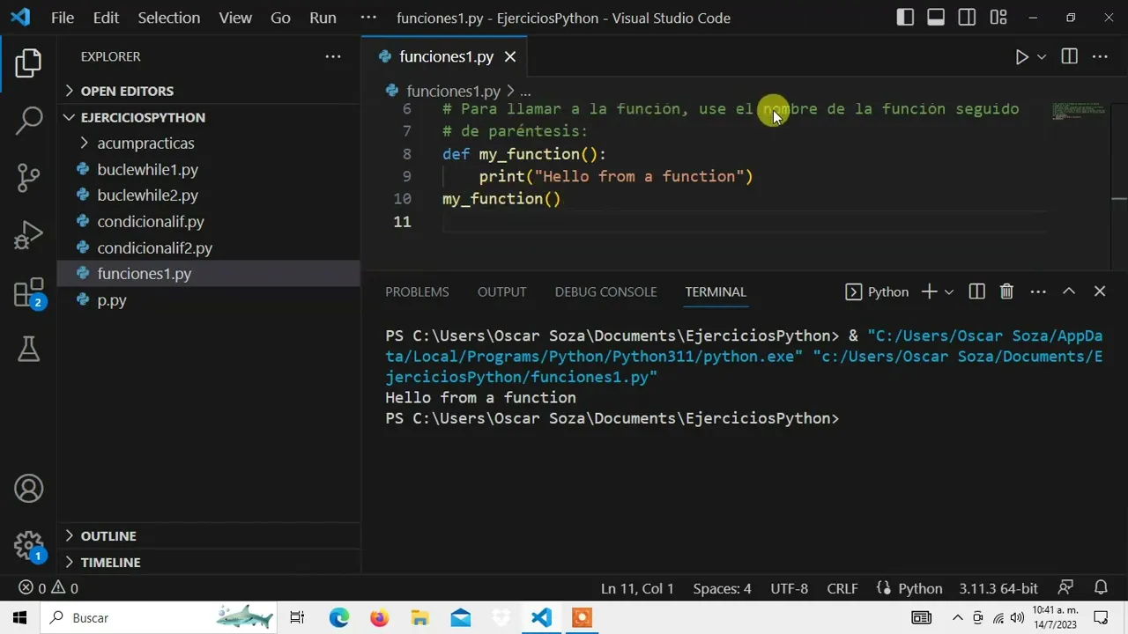The image size is (1128, 634).
Task: Split the editor to the right
Action: click(x=1069, y=56)
